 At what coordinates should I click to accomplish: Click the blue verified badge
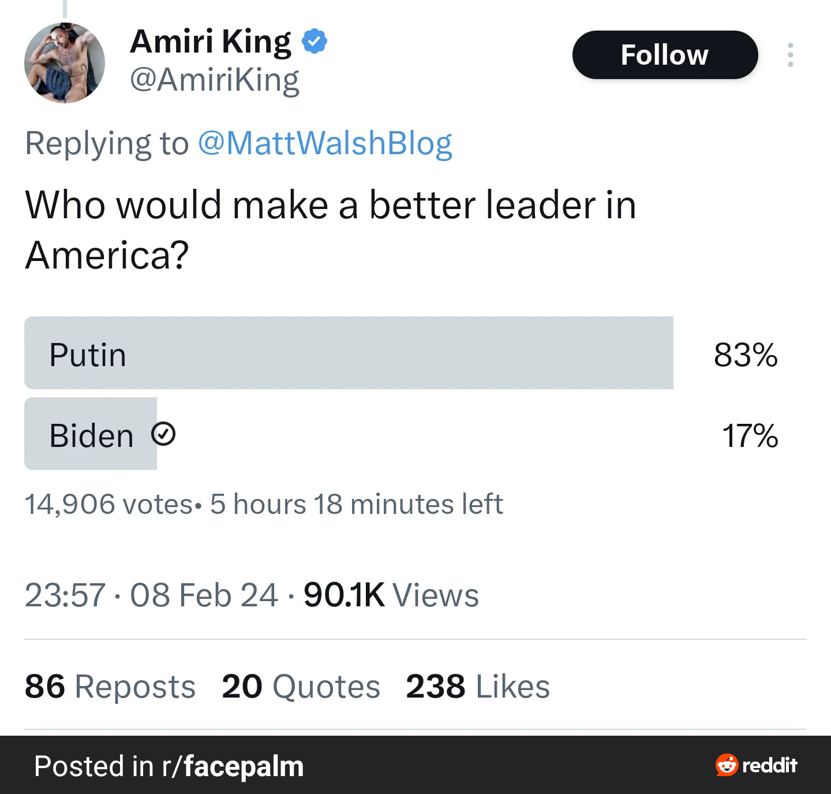pos(315,42)
